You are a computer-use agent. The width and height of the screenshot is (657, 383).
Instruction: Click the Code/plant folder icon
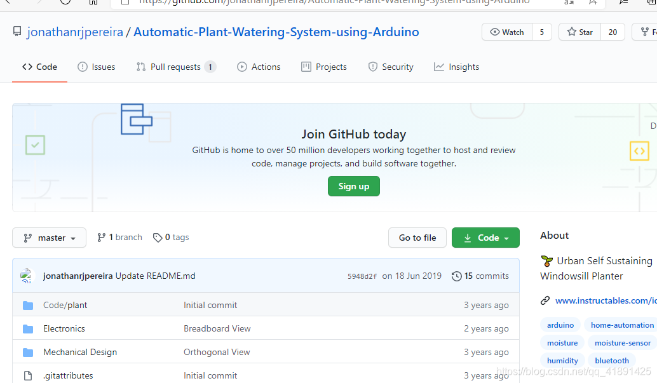[28, 306]
